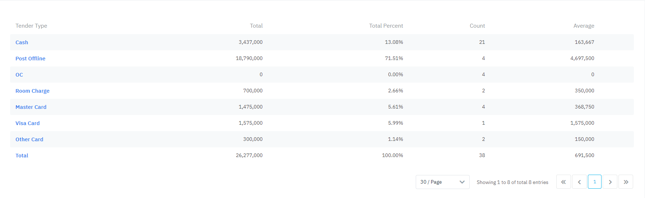Jump to last page with double-right arrow

pos(626,182)
